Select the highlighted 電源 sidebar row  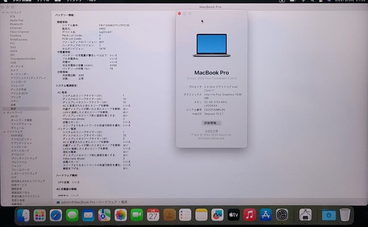26,109
